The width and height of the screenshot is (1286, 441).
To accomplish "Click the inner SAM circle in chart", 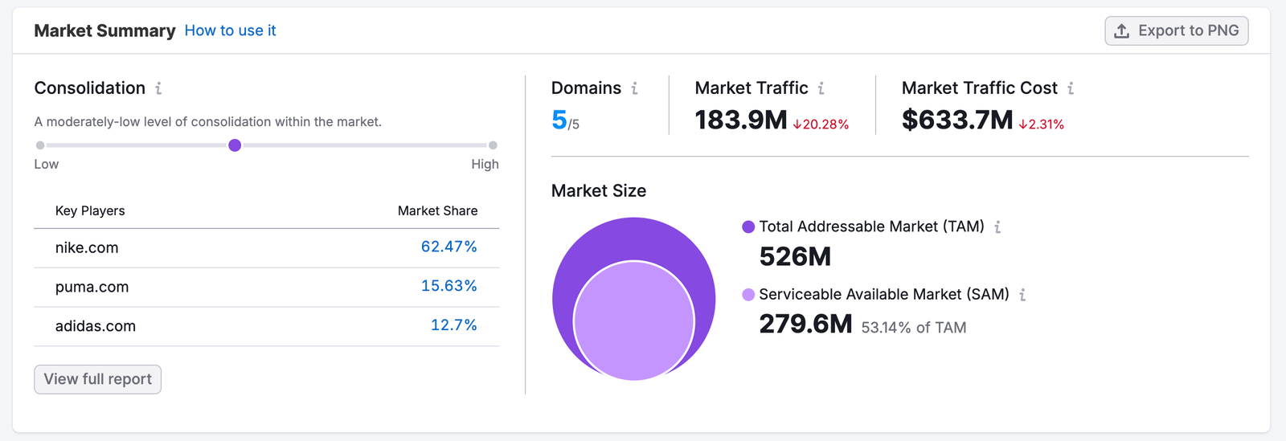I will 633,321.
